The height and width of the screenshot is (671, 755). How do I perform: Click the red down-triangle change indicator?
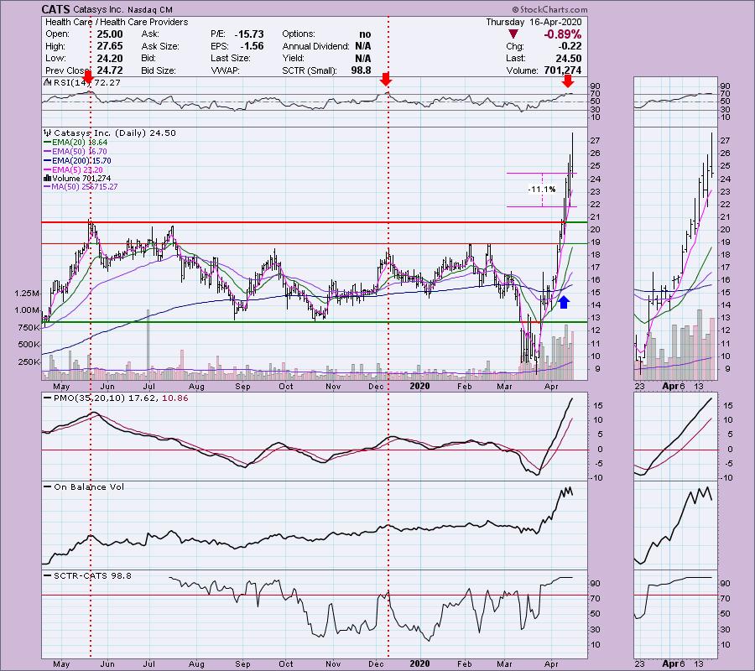[x=513, y=34]
